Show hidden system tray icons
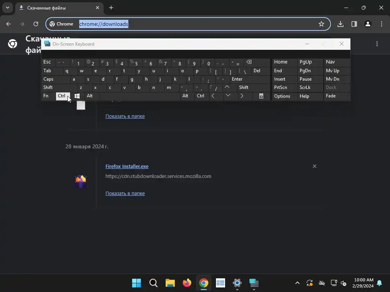 297,283
